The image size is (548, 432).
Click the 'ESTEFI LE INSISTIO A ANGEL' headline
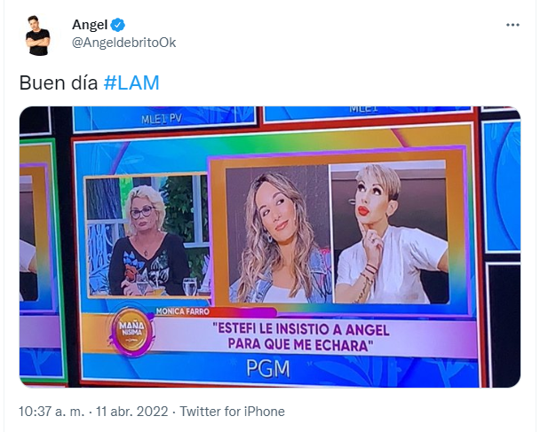[303, 329]
